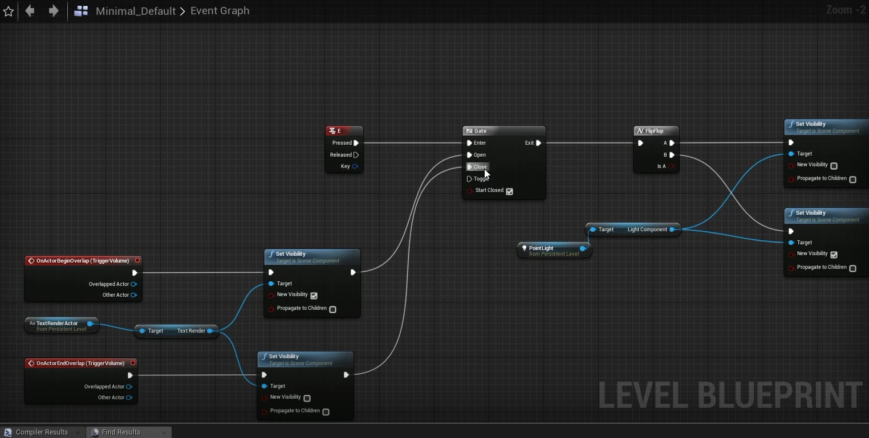Viewport: 869px width, 438px height.
Task: Click the Key output pin on E node
Action: pos(355,166)
